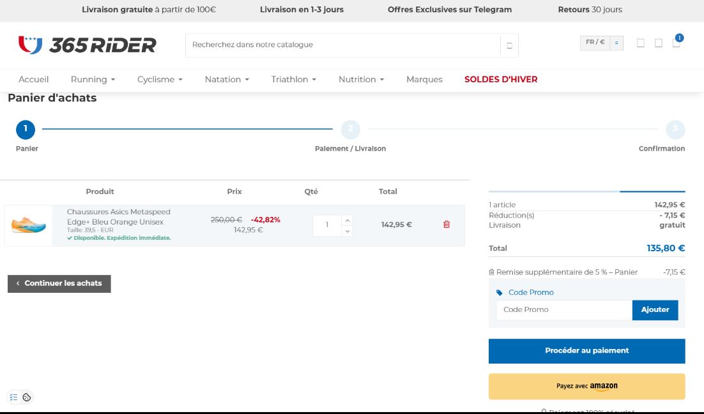
Task: Increase quantity with up arrow
Action: 348,220
